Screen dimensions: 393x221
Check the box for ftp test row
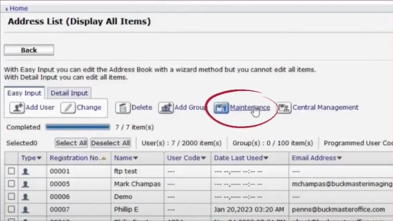point(12,171)
